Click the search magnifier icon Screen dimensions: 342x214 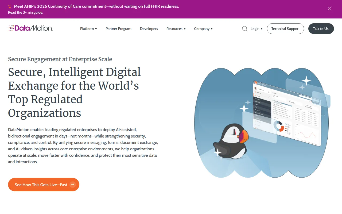[x=244, y=29]
